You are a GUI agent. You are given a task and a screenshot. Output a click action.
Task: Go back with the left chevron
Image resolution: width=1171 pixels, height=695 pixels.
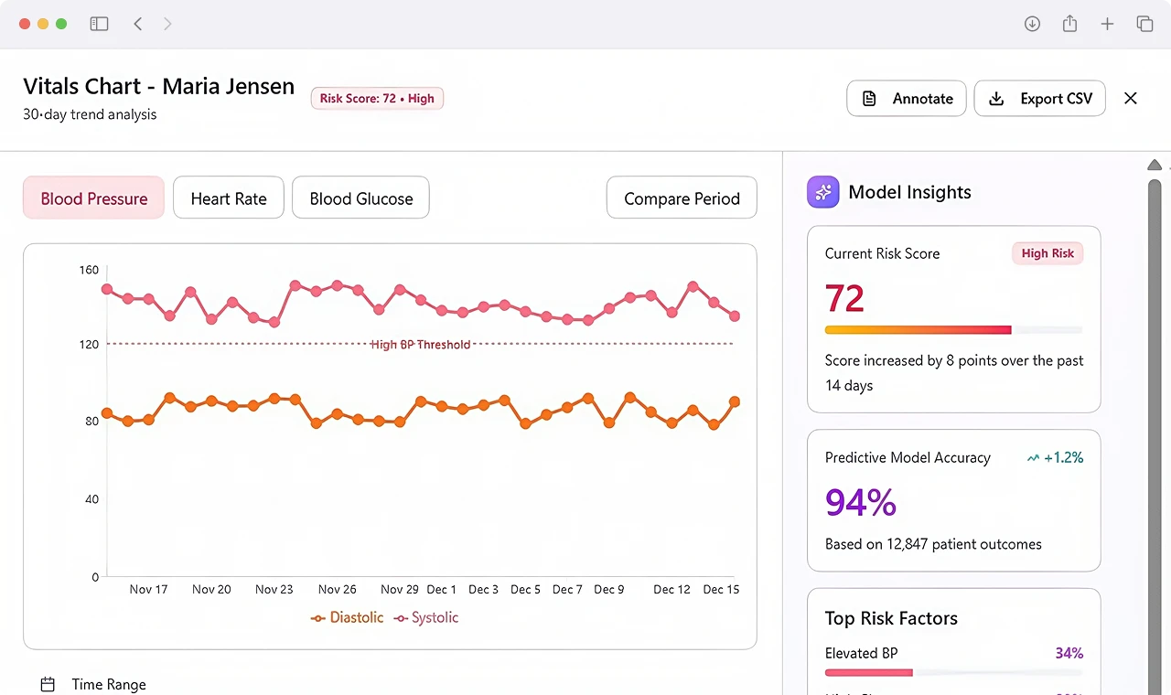pos(138,24)
